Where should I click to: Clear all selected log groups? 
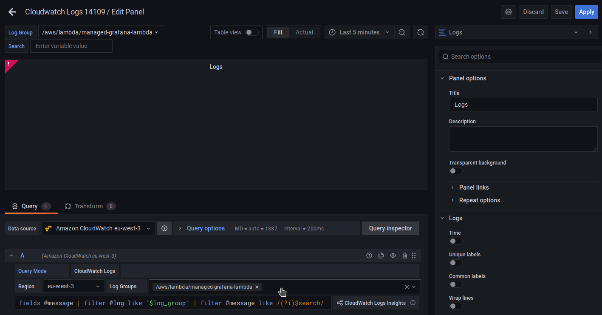(407, 287)
